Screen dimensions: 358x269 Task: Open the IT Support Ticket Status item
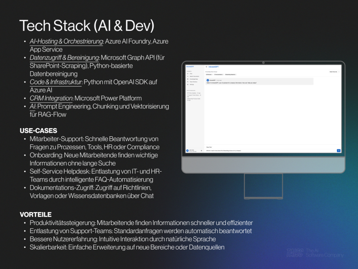coord(194,96)
